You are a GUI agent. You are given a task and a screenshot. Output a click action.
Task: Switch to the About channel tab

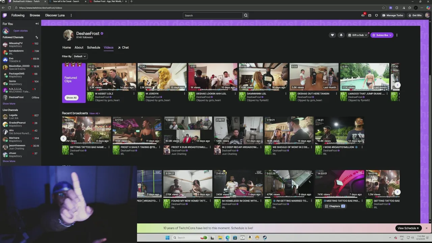tap(79, 48)
